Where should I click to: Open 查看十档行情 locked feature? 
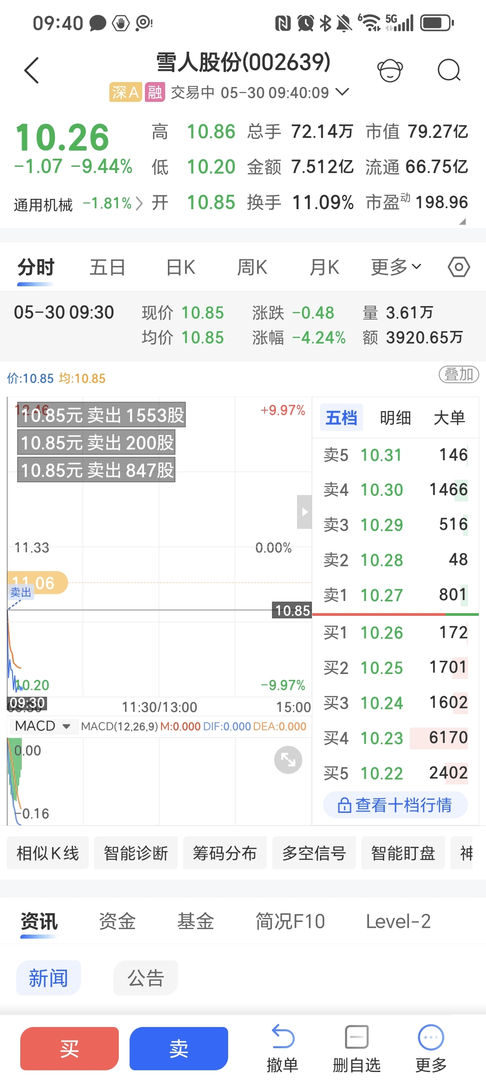[396, 805]
